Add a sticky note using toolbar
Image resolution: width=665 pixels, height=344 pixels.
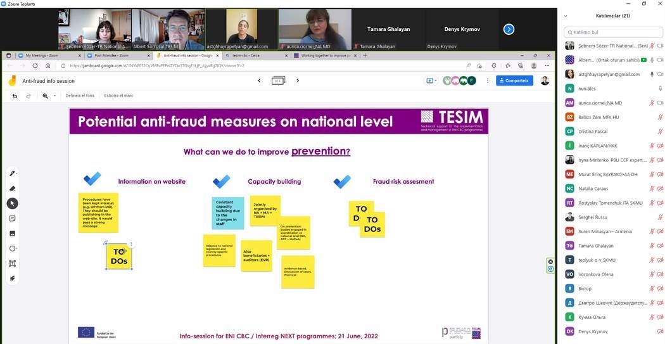click(x=12, y=219)
